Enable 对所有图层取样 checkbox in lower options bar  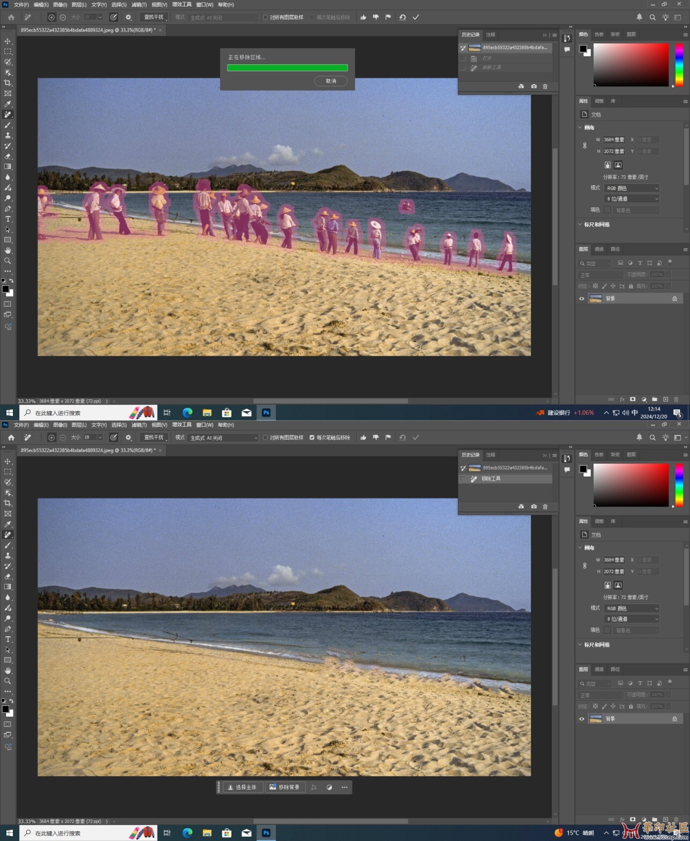pos(265,437)
